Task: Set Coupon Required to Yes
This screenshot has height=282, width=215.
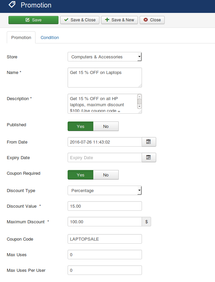Action: point(80,175)
